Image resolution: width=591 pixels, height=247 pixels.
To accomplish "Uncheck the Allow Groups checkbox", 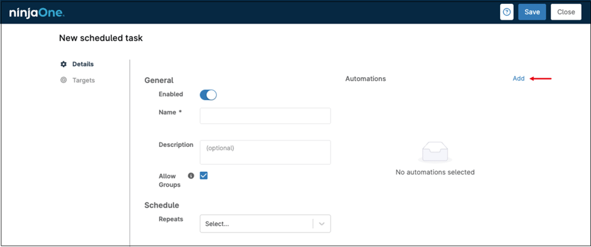I will [204, 176].
